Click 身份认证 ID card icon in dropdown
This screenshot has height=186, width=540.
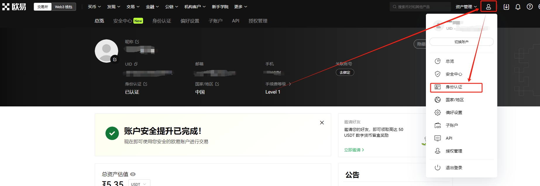[438, 87]
